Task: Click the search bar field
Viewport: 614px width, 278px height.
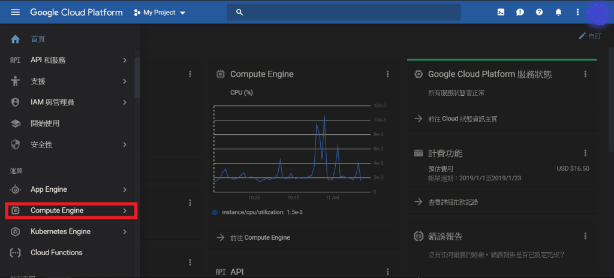Action: [344, 12]
